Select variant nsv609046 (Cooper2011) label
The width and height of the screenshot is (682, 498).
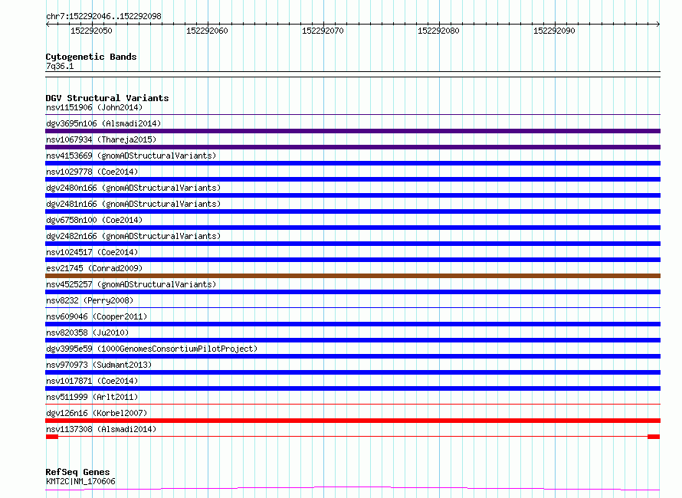(97, 316)
